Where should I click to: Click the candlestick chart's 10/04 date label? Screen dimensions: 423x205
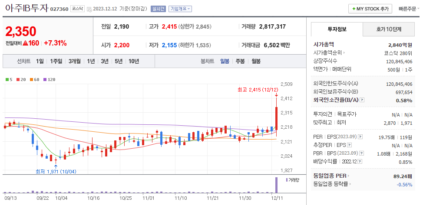click(x=61, y=198)
